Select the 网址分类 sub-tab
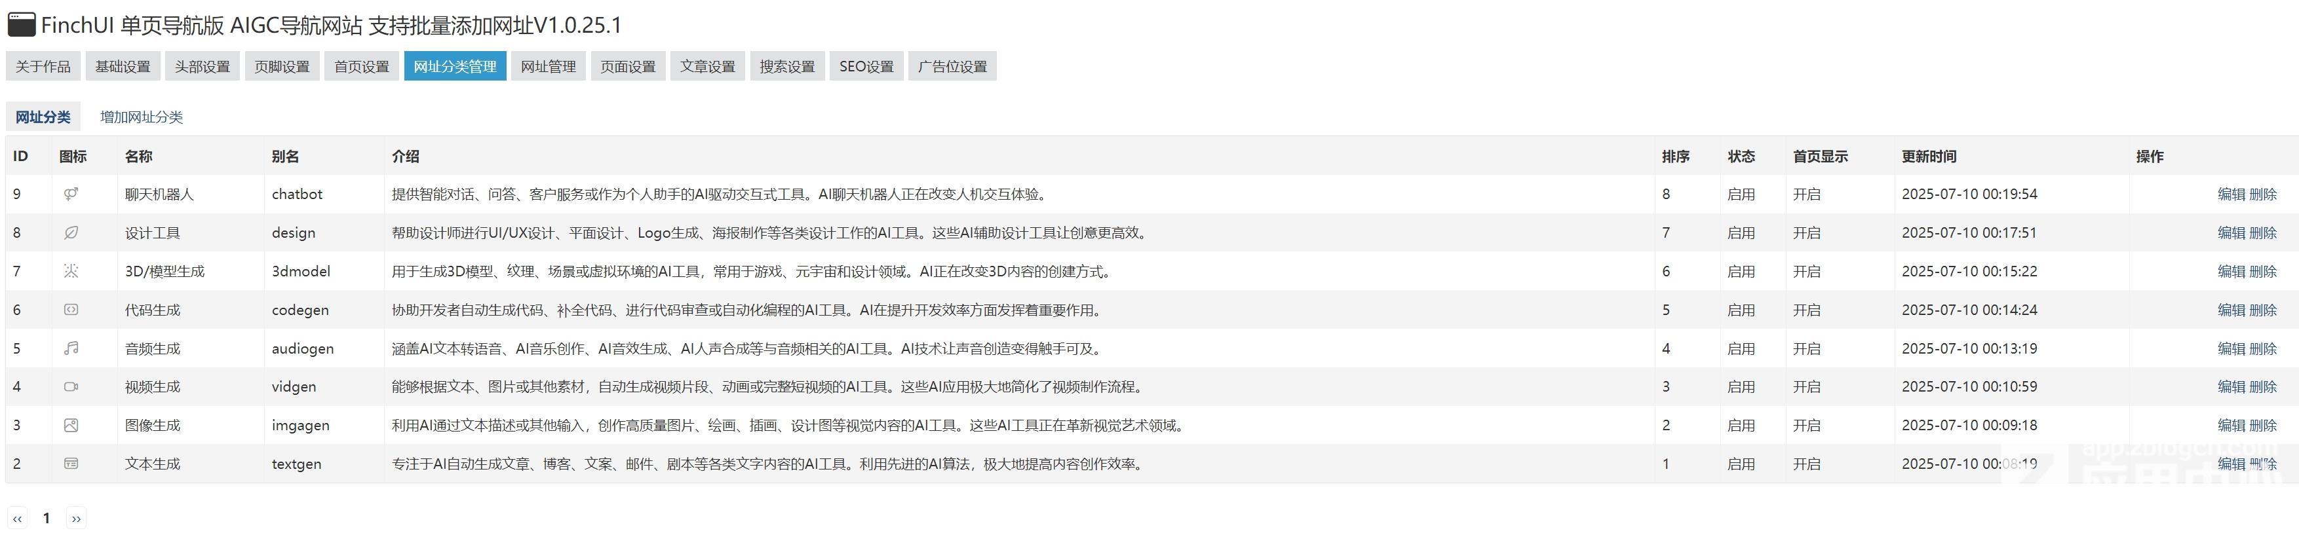2299x535 pixels. click(43, 117)
